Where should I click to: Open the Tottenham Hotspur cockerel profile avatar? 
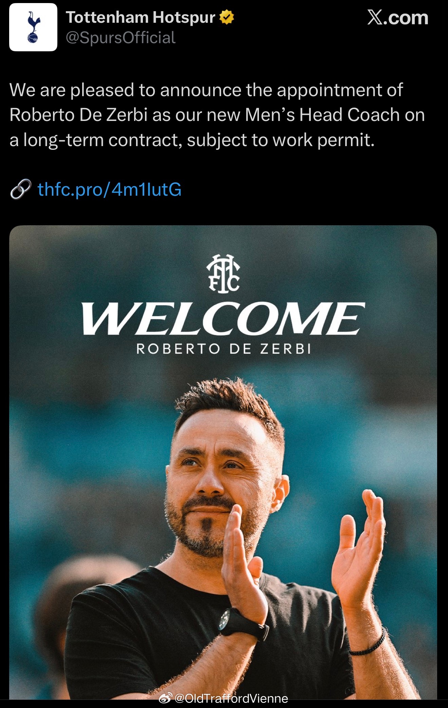click(x=33, y=27)
